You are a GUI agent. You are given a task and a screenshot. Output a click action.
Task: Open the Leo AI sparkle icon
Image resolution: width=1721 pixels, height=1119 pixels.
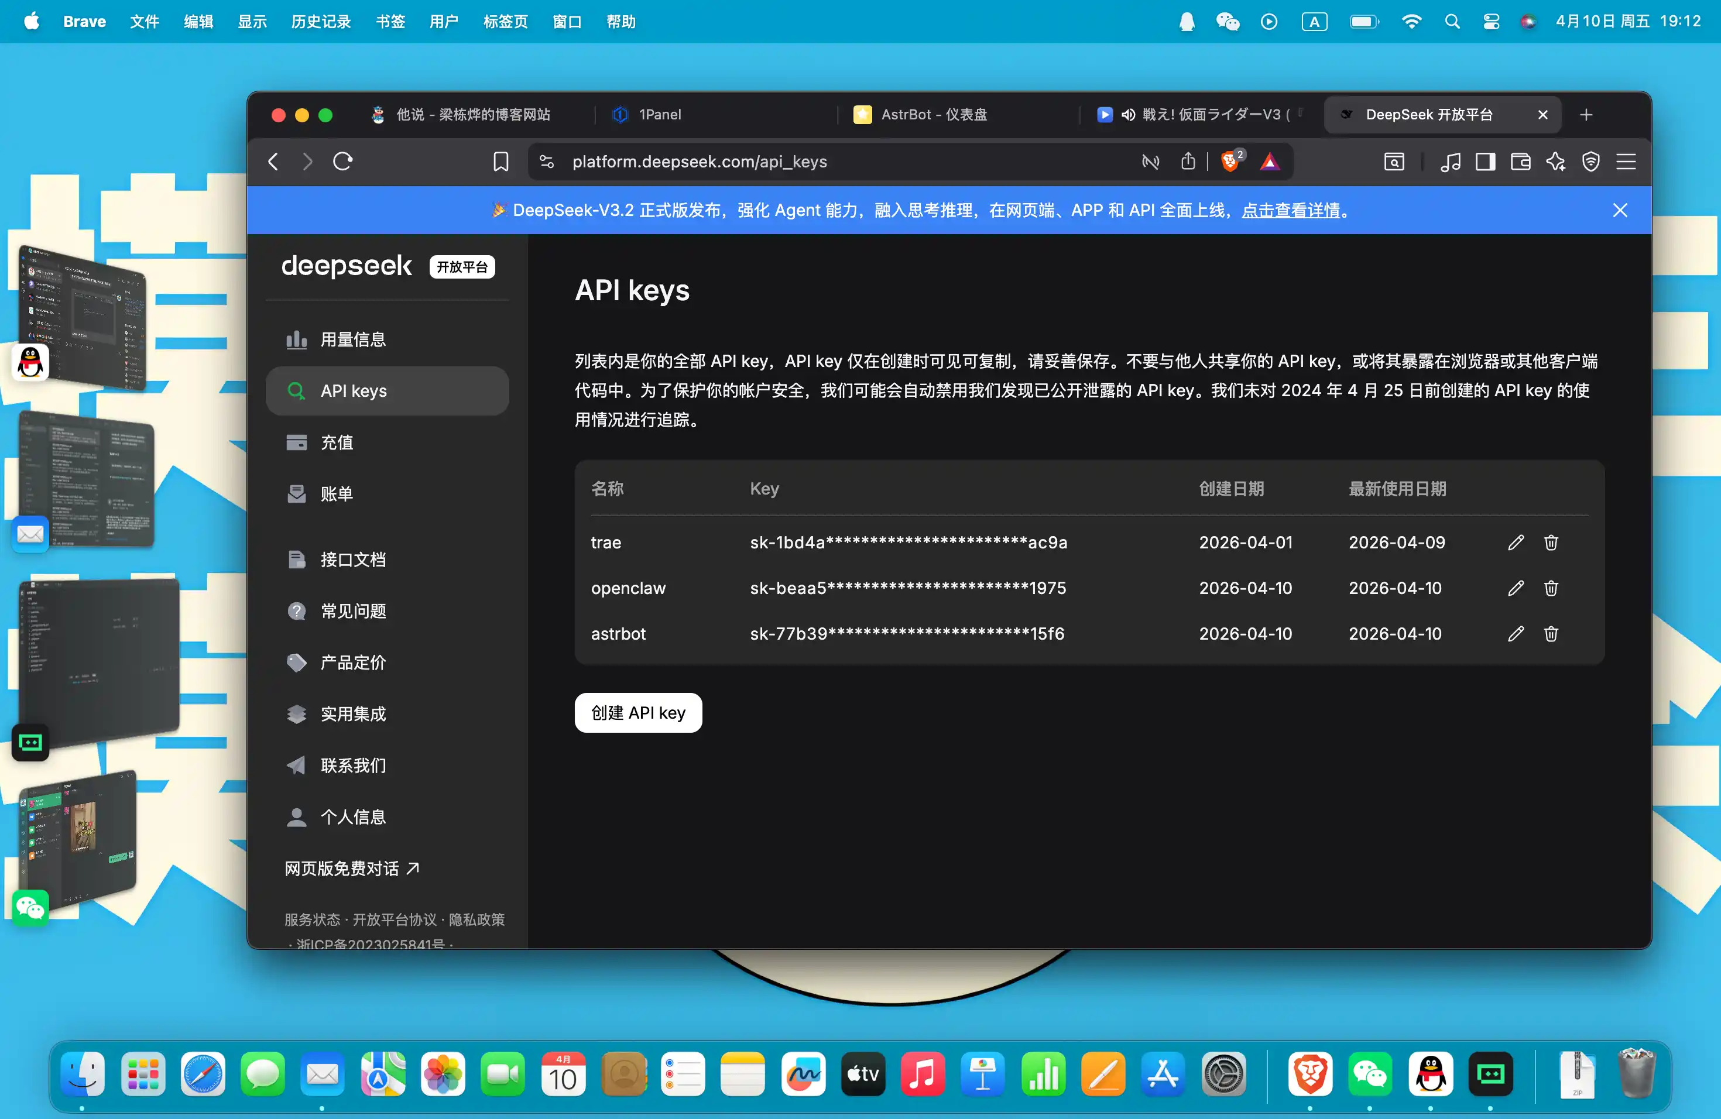click(x=1555, y=161)
